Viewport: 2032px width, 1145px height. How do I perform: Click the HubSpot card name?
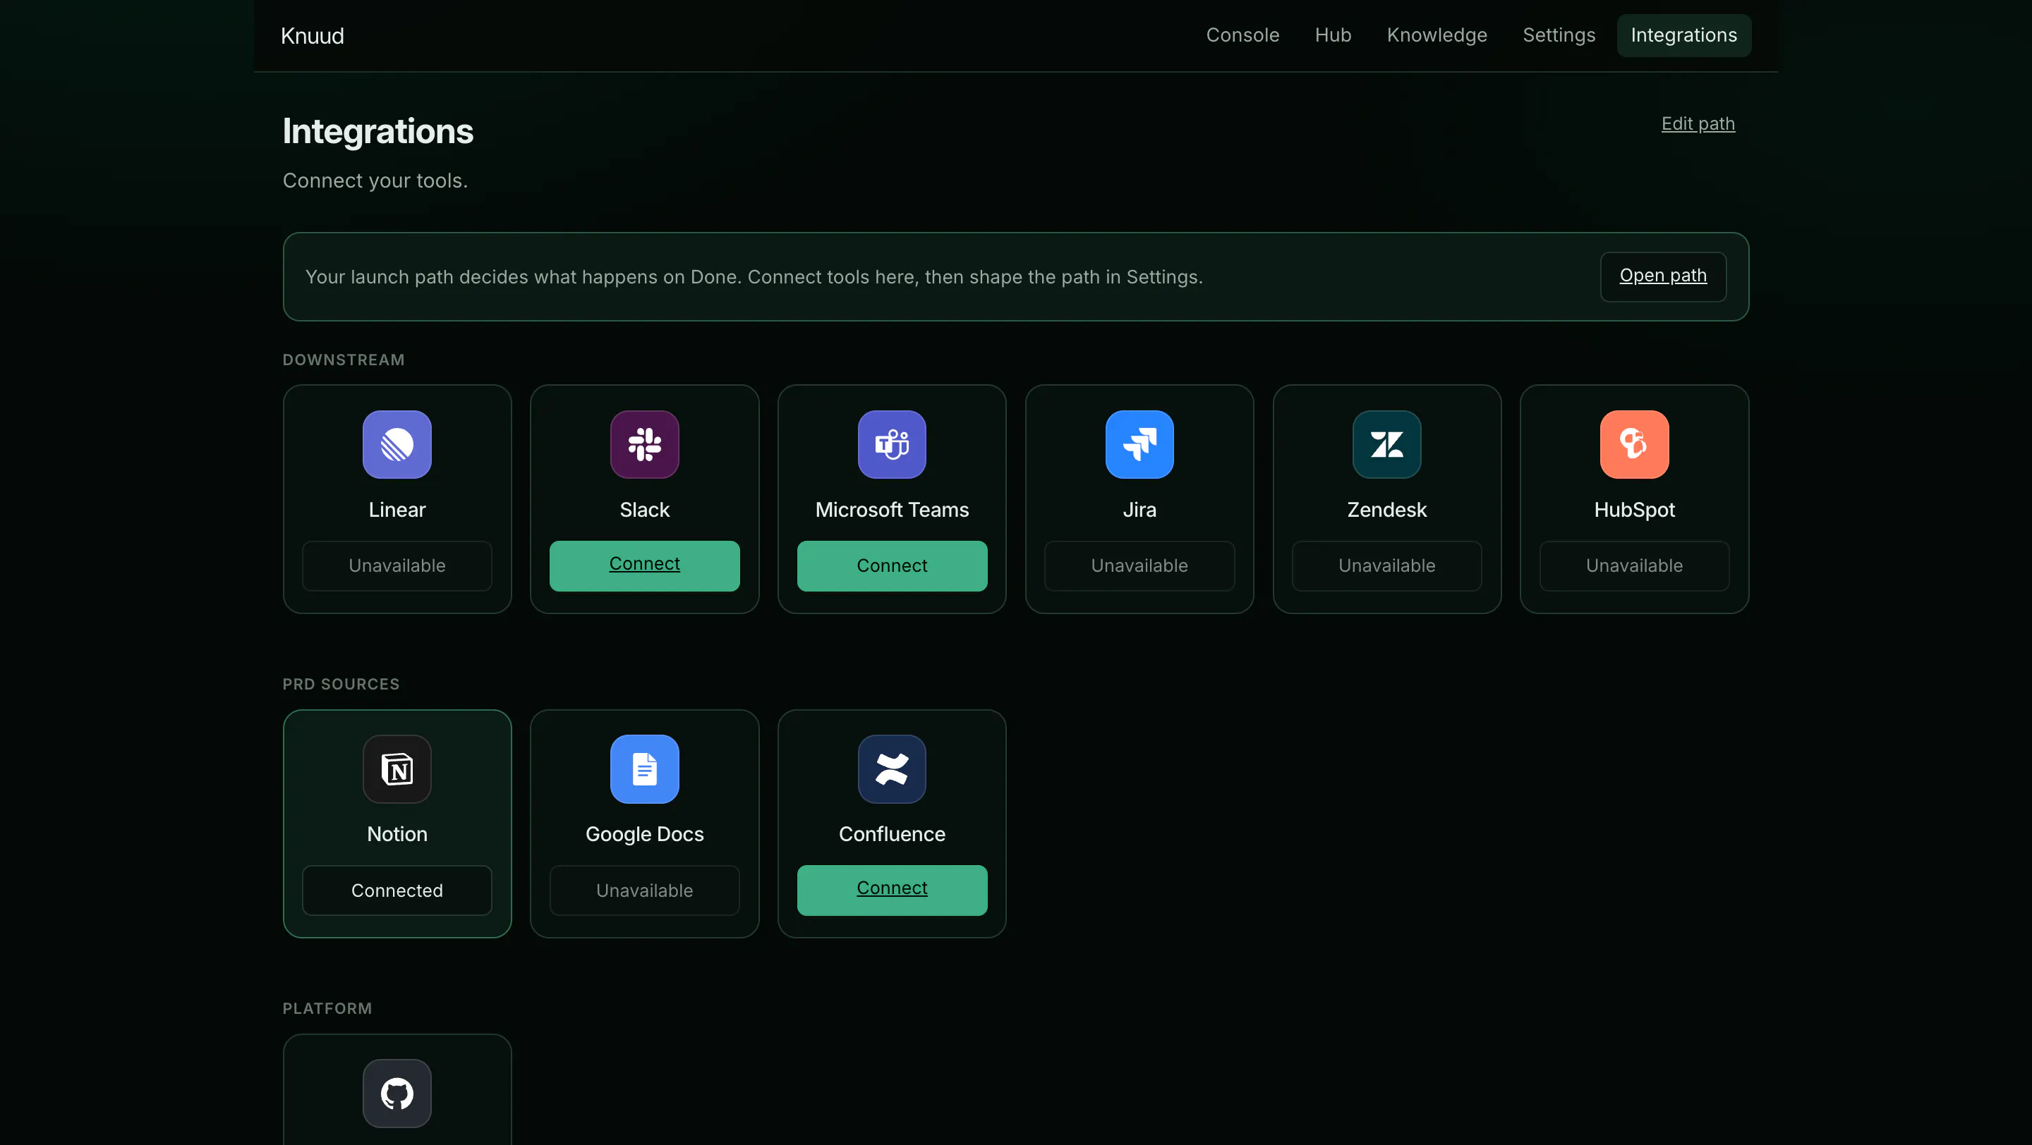tap(1635, 510)
